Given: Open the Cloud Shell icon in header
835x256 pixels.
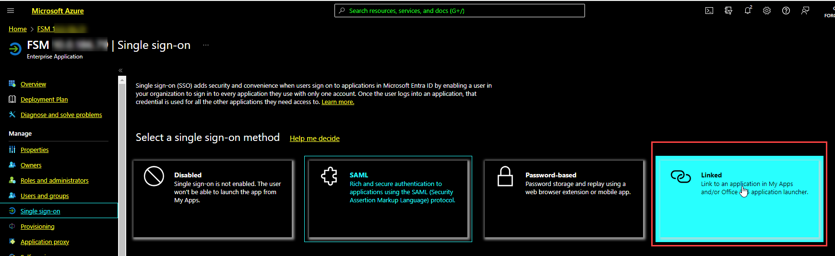Looking at the screenshot, I should point(709,11).
